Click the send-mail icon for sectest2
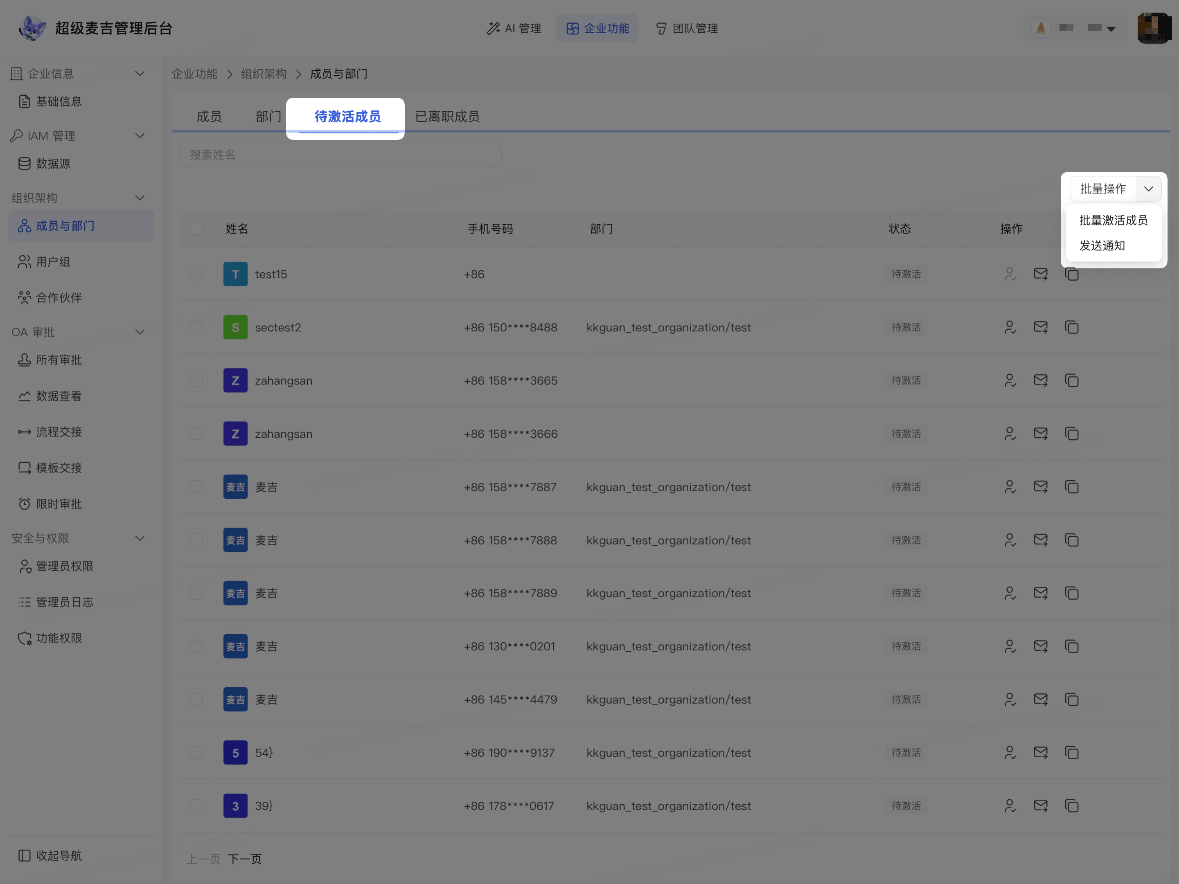The image size is (1179, 884). 1040,327
